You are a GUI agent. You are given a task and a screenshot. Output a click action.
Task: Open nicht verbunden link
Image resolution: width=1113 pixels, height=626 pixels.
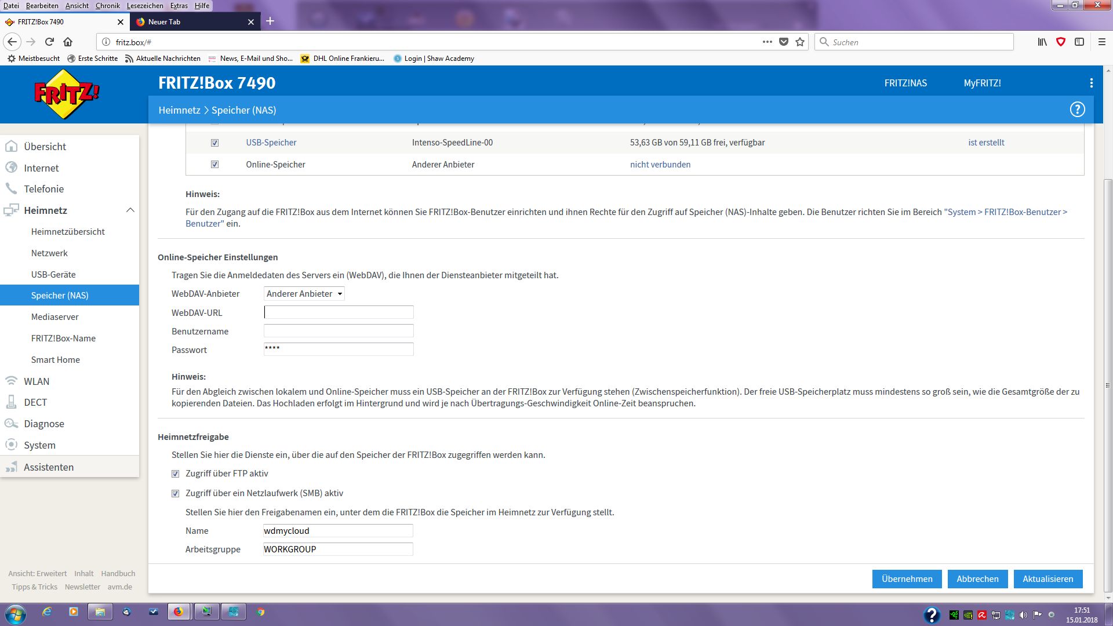pyautogui.click(x=660, y=165)
